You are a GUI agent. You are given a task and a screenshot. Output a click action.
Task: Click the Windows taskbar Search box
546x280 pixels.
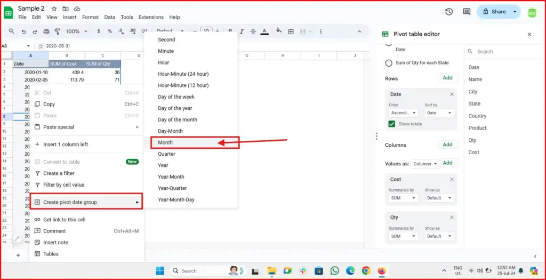(x=207, y=270)
